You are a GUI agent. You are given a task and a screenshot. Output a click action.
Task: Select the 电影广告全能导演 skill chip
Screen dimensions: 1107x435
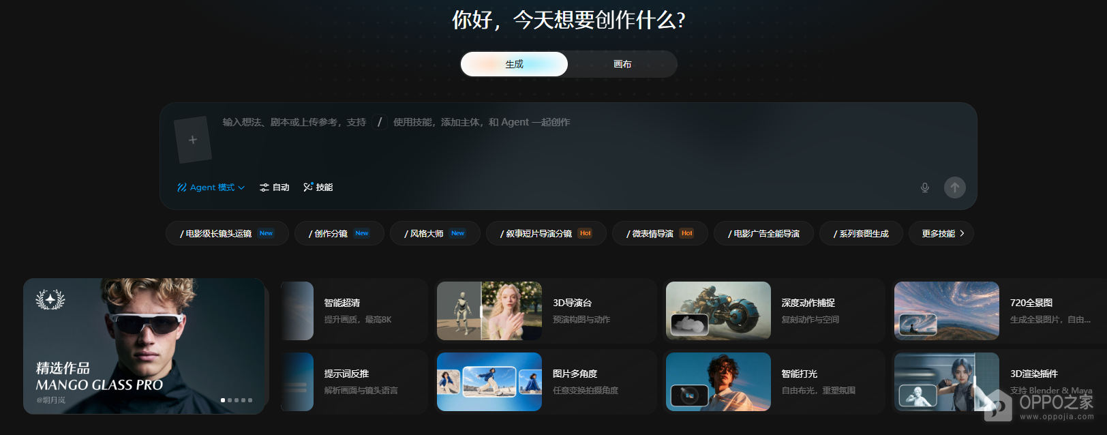763,233
